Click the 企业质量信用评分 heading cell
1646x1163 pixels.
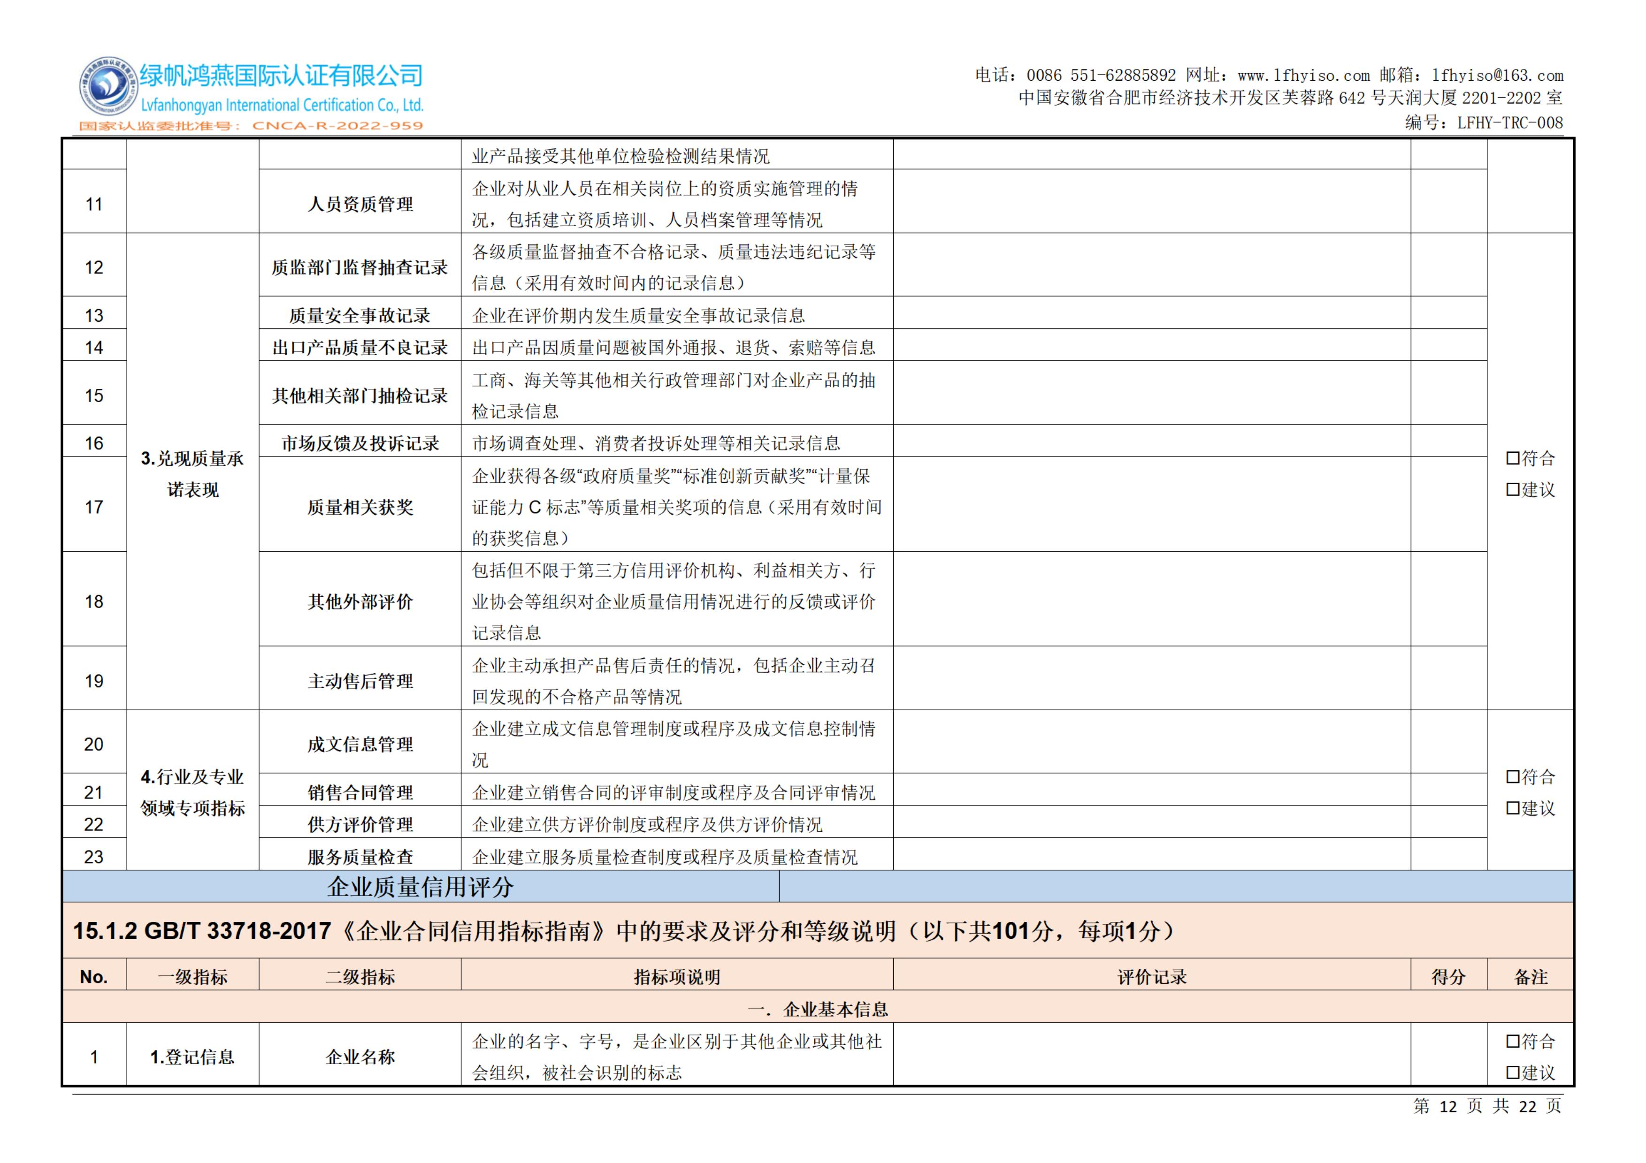[x=420, y=886]
